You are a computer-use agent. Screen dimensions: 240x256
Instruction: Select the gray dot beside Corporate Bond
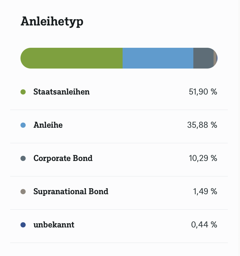23,158
